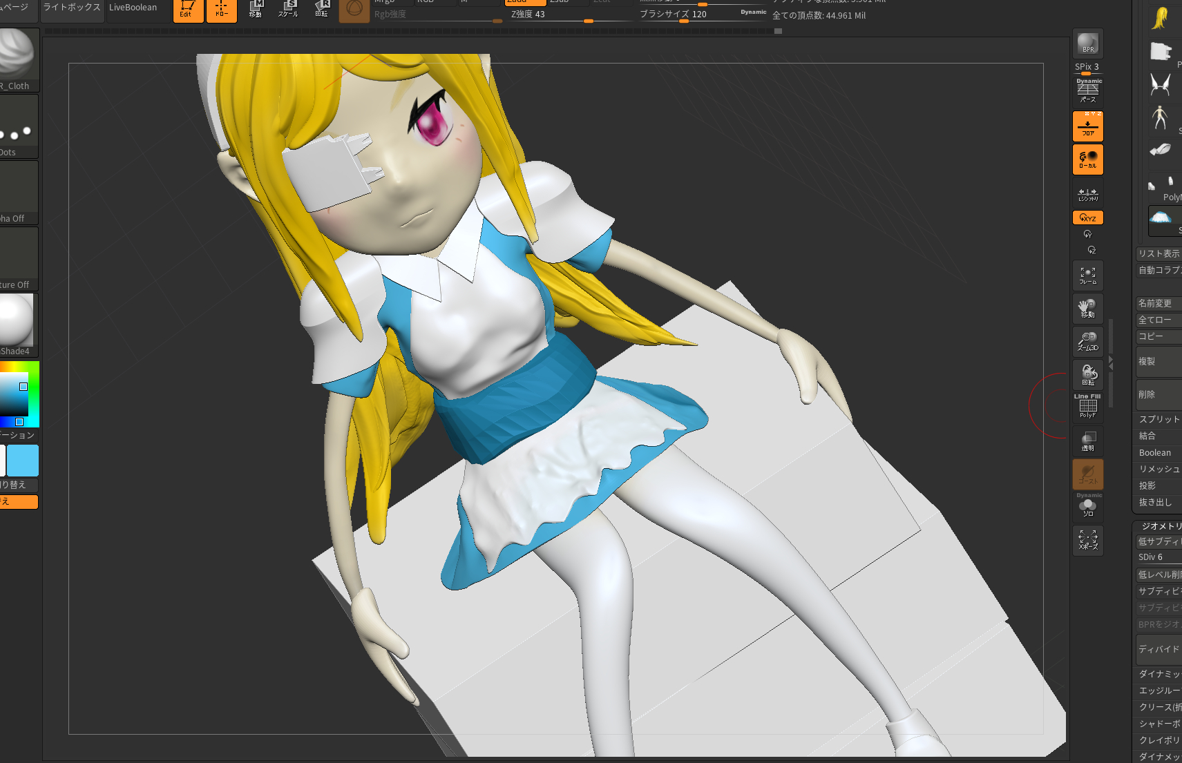This screenshot has width=1182, height=763.
Task: Adjust the Rgb強度 slider
Action: pos(438,15)
